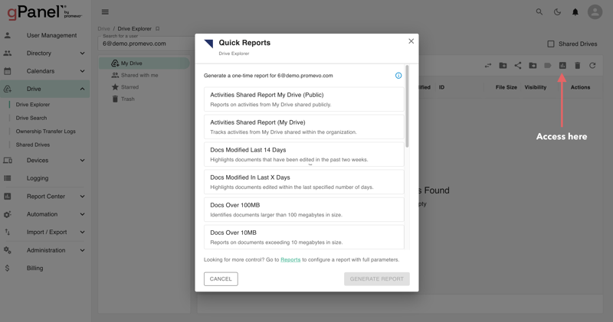Click the Actions column header
Image resolution: width=613 pixels, height=322 pixels.
click(580, 87)
